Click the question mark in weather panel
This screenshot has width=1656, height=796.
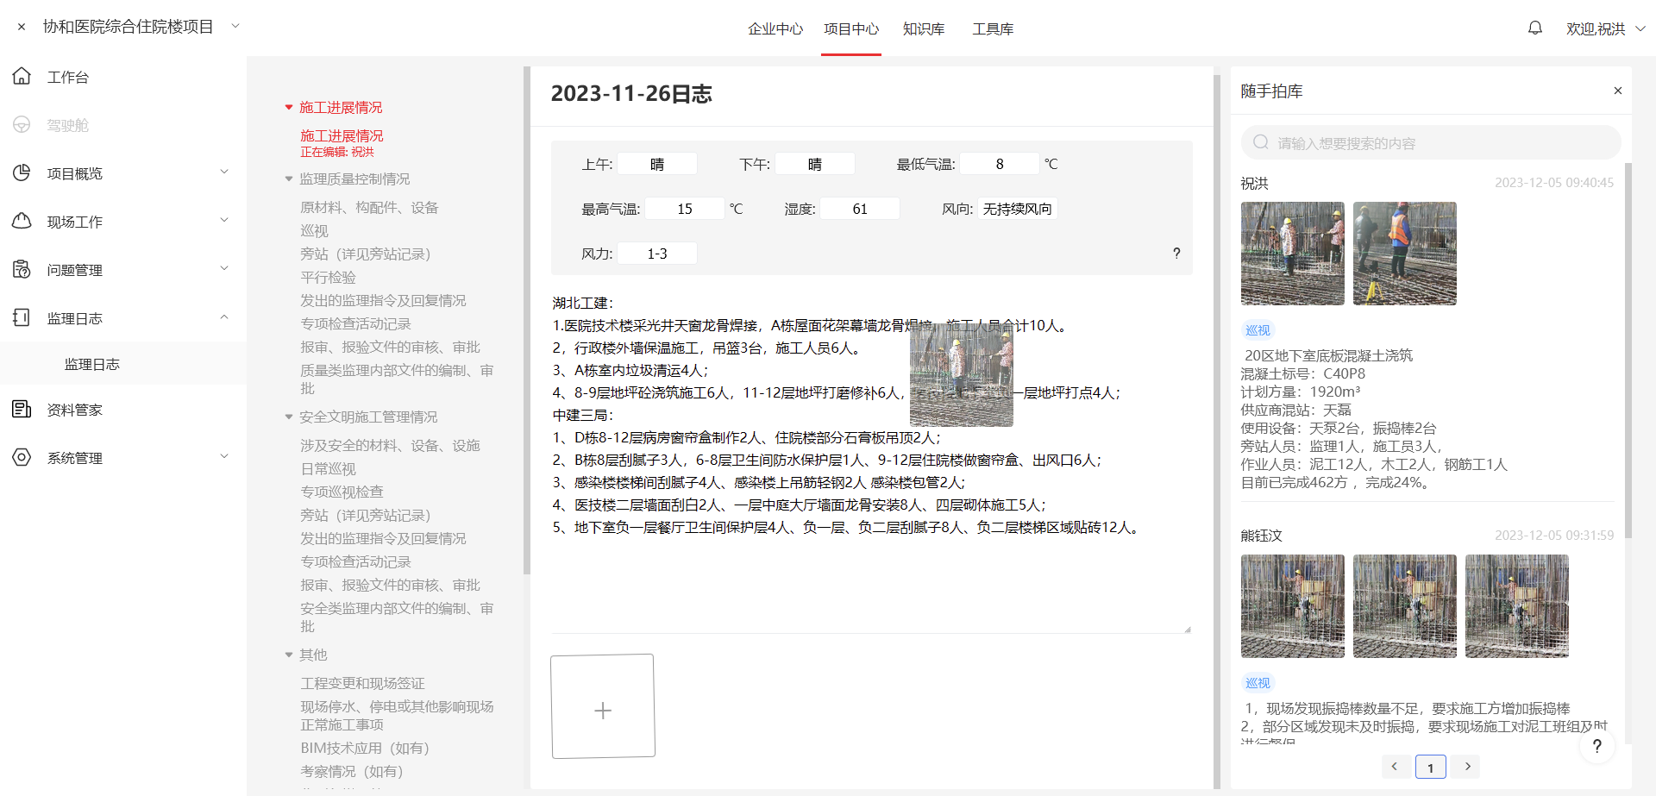pyautogui.click(x=1176, y=254)
